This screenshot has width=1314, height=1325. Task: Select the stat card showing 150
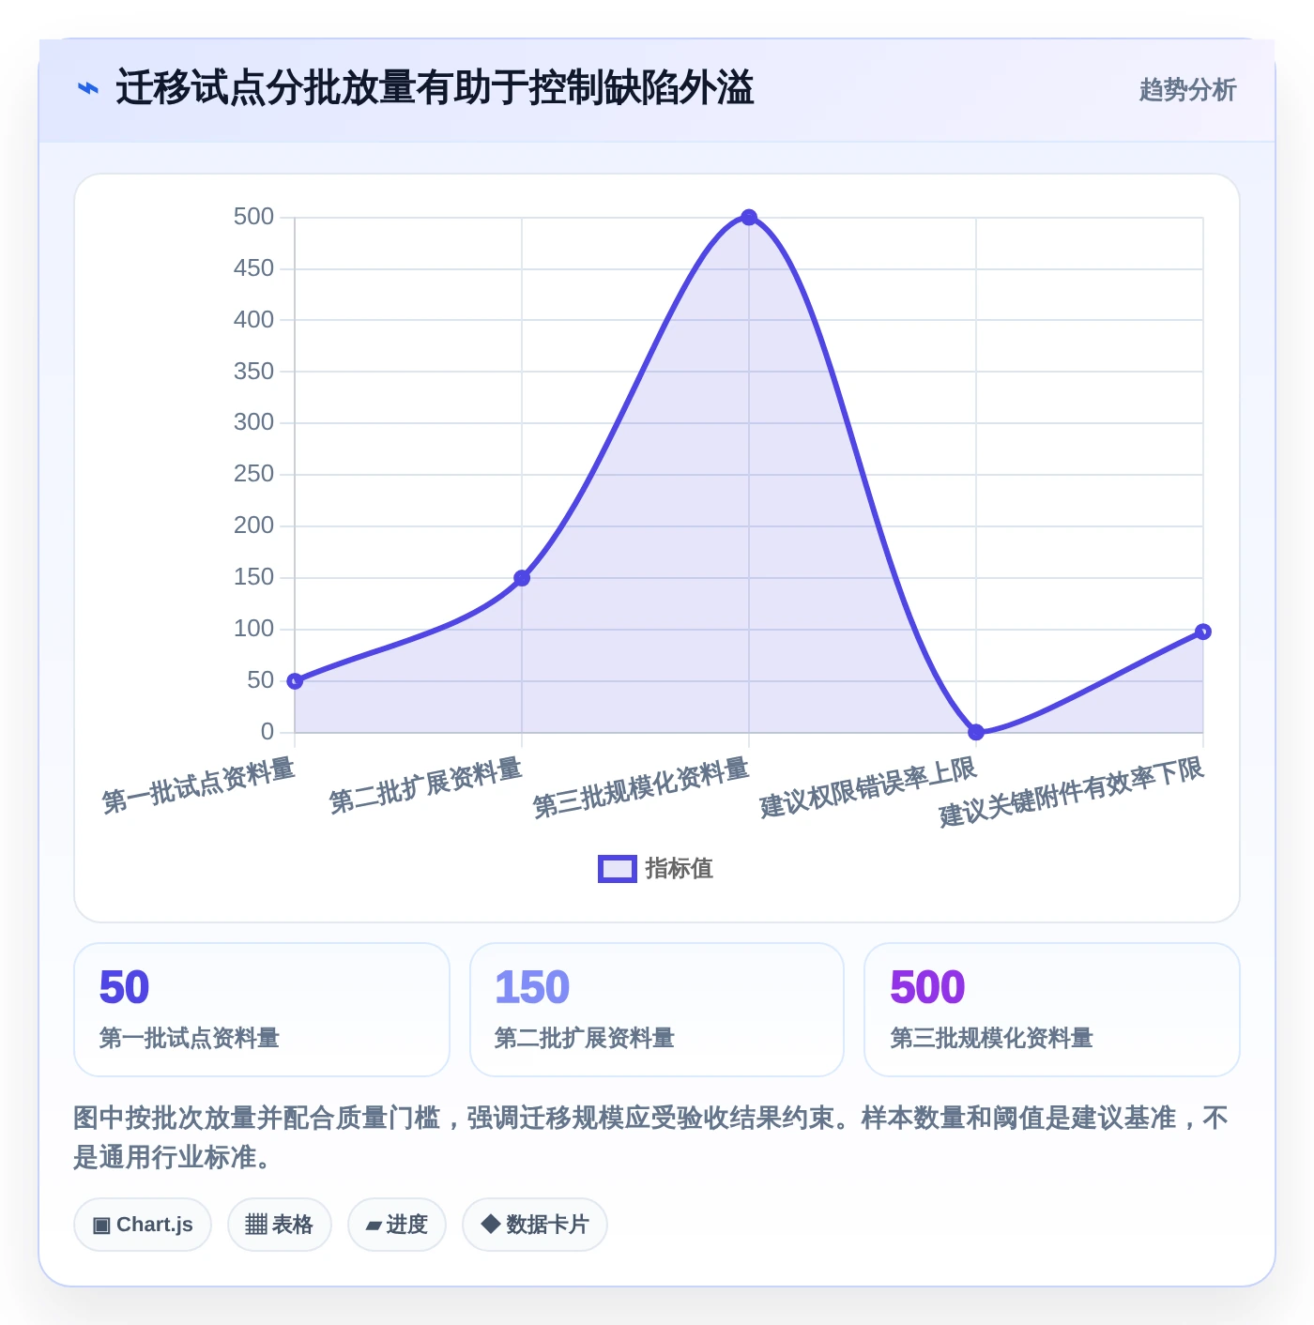[657, 1010]
